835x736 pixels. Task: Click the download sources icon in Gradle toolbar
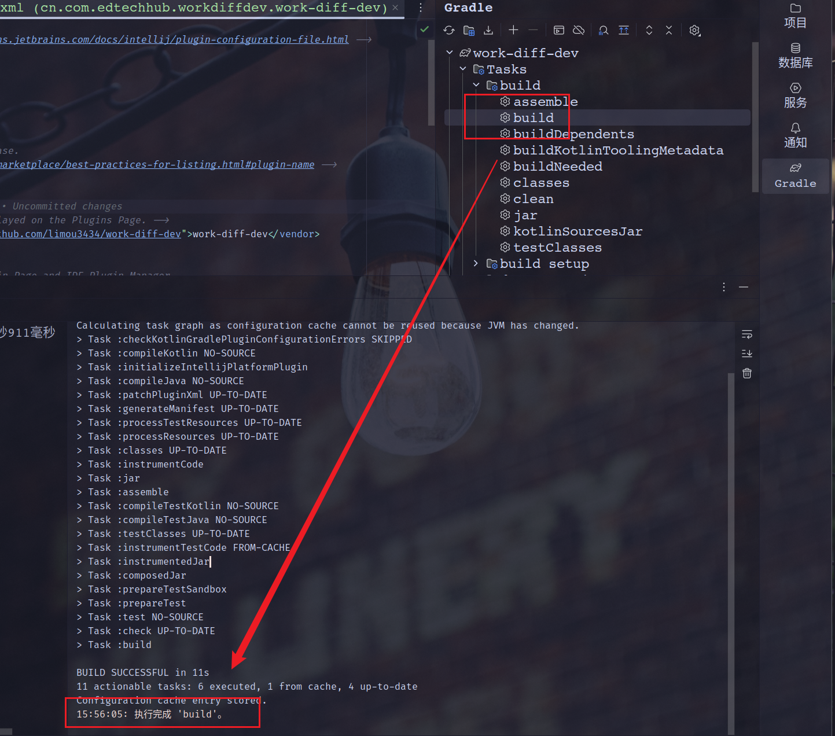pyautogui.click(x=488, y=30)
